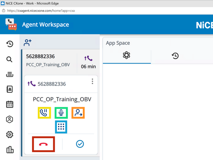
Task: Open the search icon in sidebar
Action: click(x=9, y=59)
